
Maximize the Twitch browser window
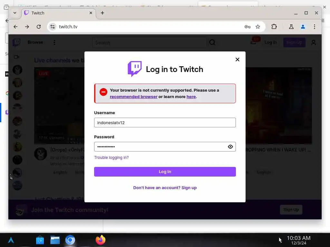(x=306, y=13)
